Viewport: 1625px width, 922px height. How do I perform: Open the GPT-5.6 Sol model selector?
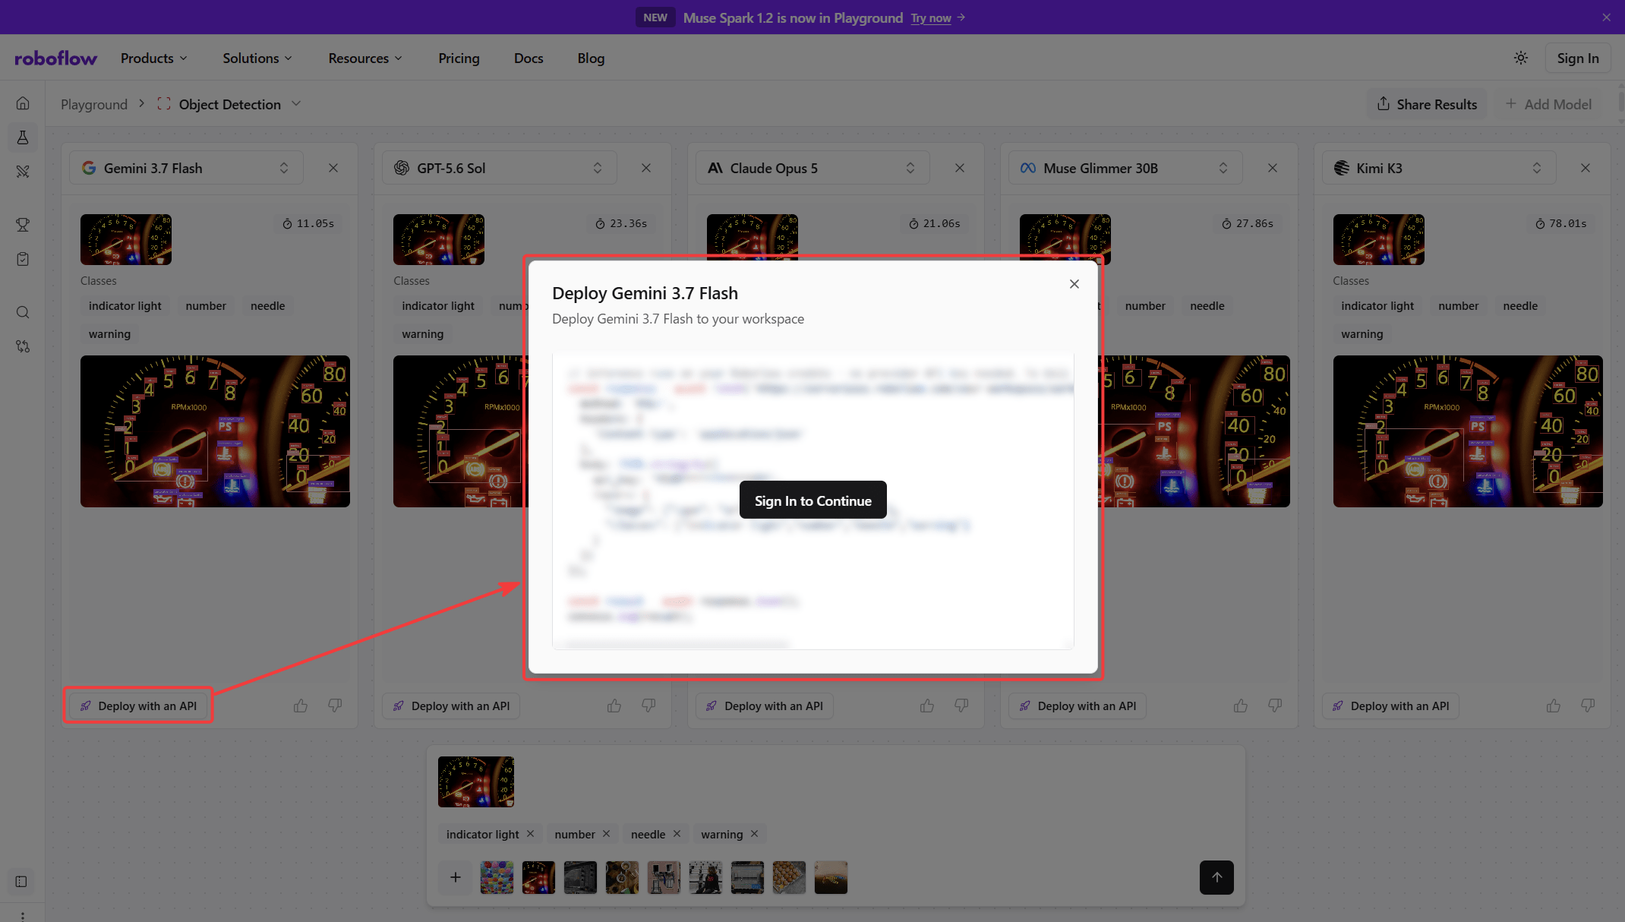click(x=500, y=168)
